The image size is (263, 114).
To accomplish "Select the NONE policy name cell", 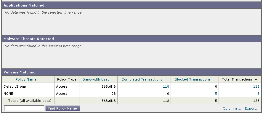I will point(28,94).
